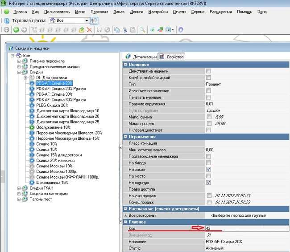Viewport: 290px width, 252px height.
Task: Click the green back navigation arrow
Action: point(16,30)
